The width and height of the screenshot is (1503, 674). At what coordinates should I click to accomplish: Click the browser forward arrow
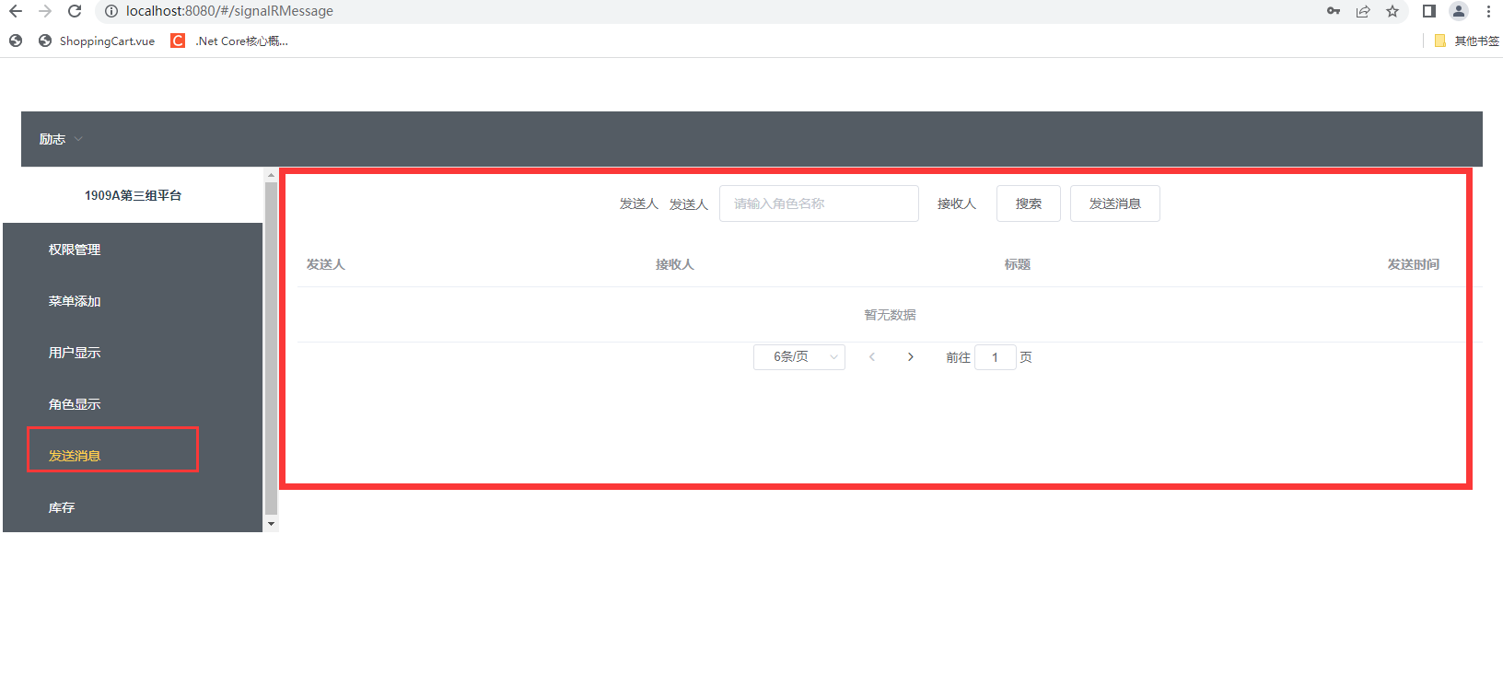pyautogui.click(x=45, y=11)
